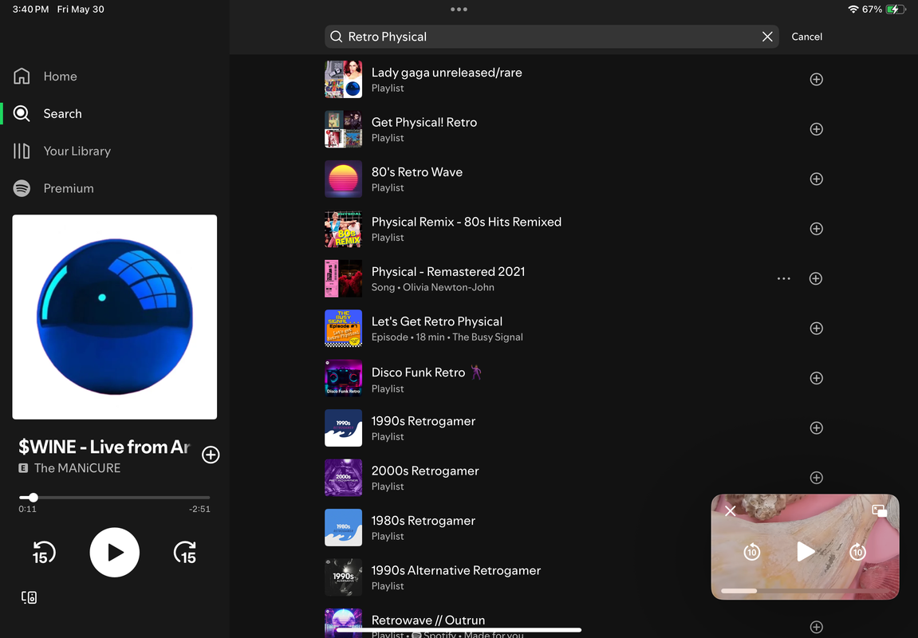This screenshot has width=918, height=638.
Task: Tap the -2:51 remaining time label
Action: [x=199, y=510]
